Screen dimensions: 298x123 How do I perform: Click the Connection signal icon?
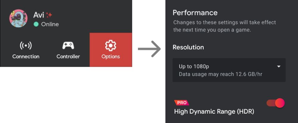coord(26,46)
